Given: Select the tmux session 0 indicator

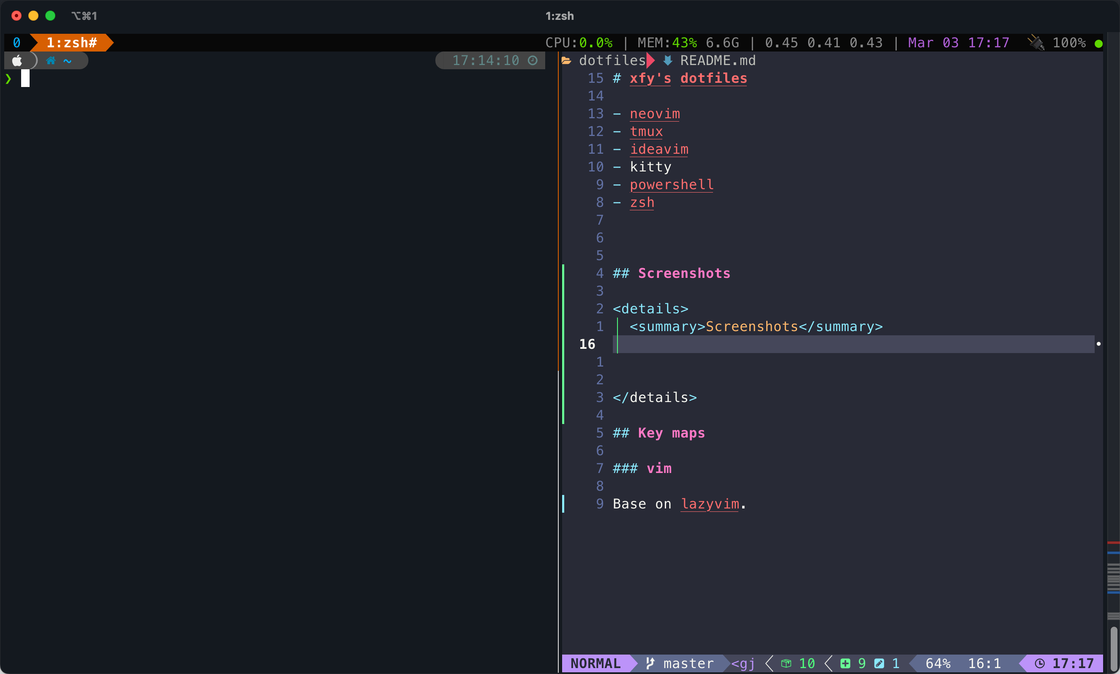Looking at the screenshot, I should click(x=17, y=43).
